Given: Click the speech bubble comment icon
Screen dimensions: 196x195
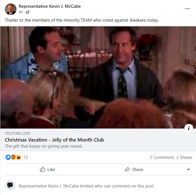Looking at the screenshot, I should [10, 185].
